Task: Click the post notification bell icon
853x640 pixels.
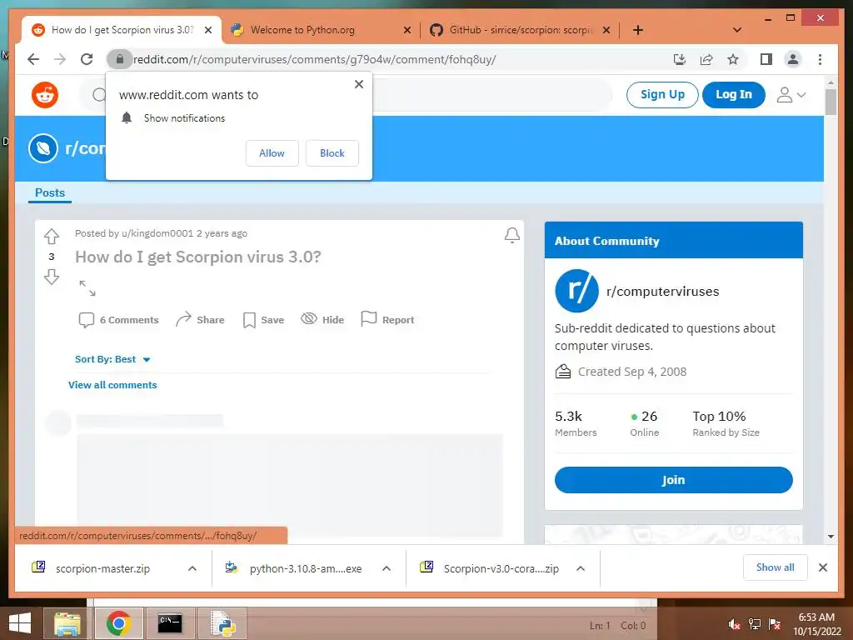Action: (512, 235)
